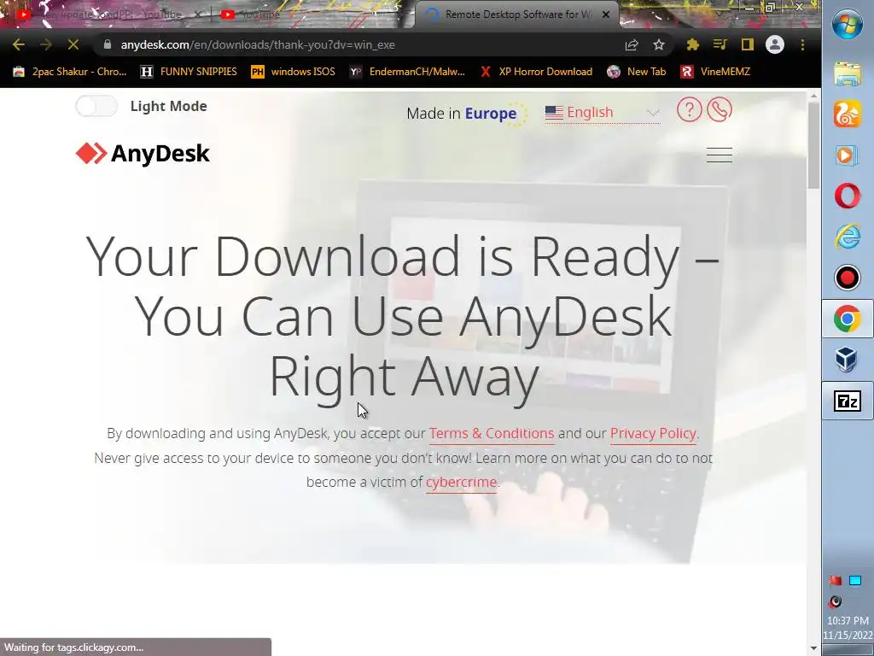
Task: Open the EndermanCH/Malw... bookmark
Action: click(x=407, y=72)
